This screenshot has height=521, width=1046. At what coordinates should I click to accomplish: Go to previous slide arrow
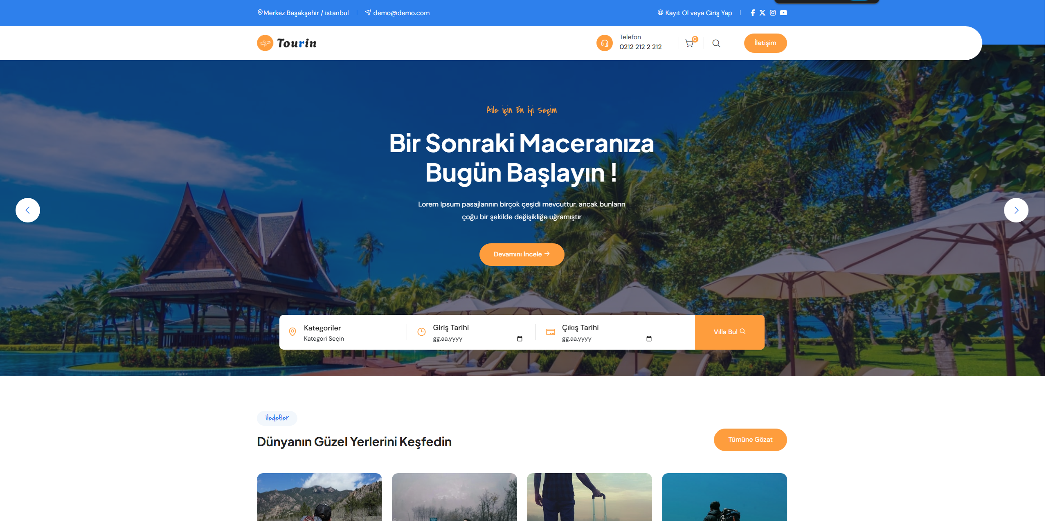pos(28,210)
